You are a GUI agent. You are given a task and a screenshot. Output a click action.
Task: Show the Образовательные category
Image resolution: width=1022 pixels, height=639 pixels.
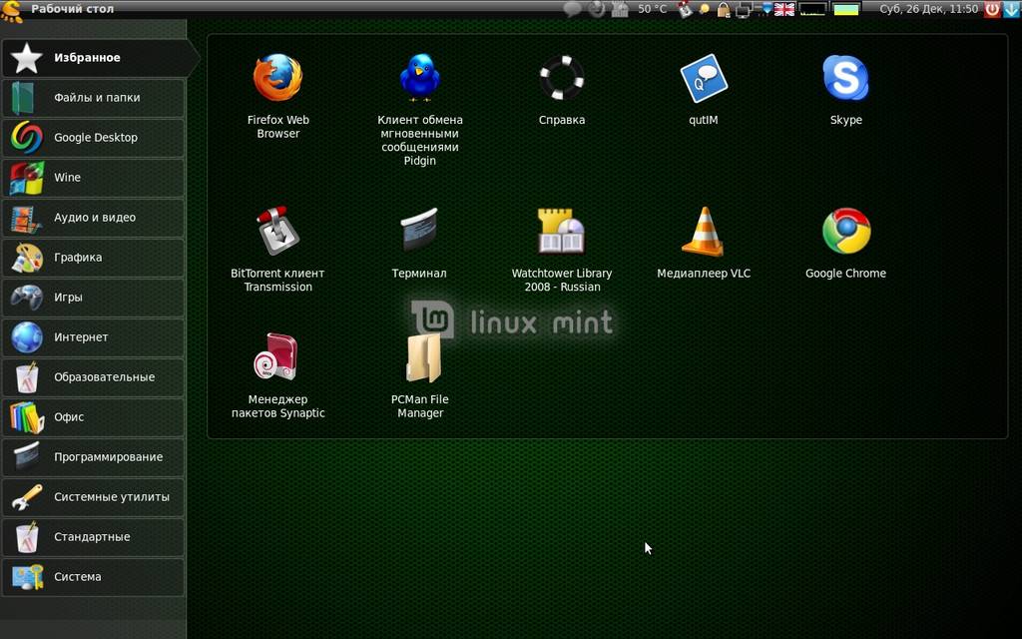(x=93, y=376)
